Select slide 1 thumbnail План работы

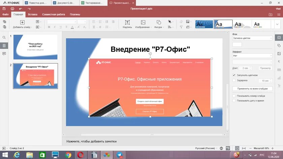pyautogui.click(x=35, y=47)
